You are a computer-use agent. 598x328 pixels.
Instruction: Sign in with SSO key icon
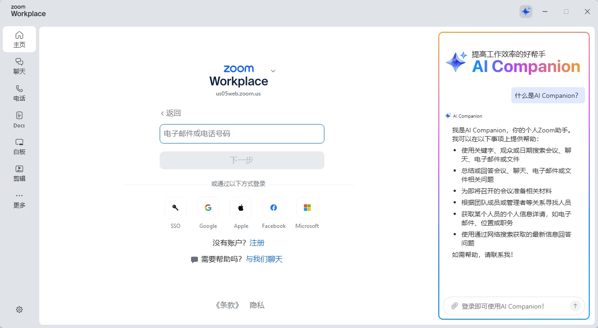(x=175, y=208)
